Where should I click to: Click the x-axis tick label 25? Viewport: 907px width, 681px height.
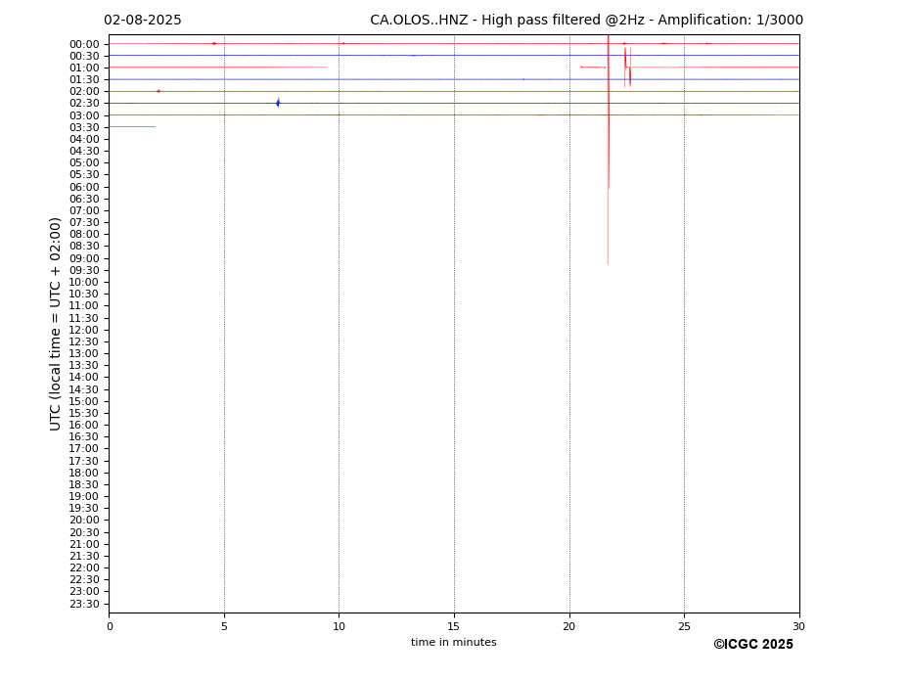[x=684, y=626]
